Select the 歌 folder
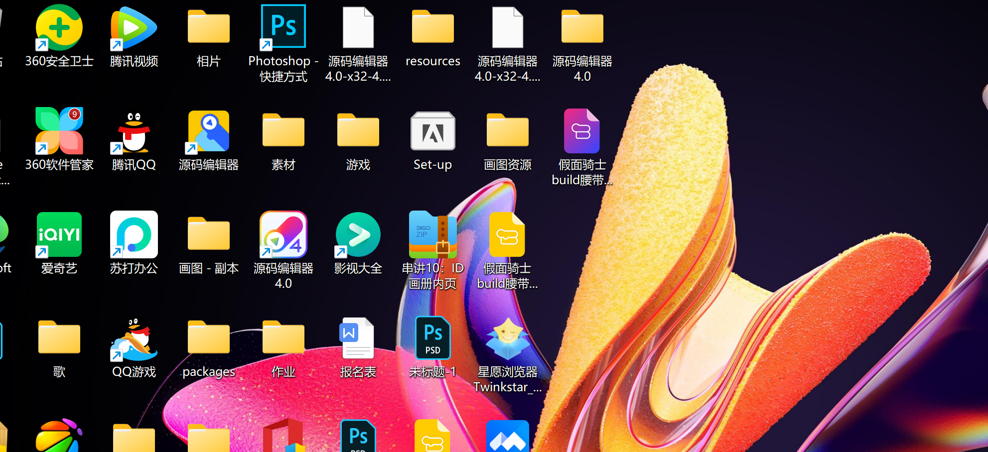Image resolution: width=988 pixels, height=452 pixels. click(x=59, y=338)
